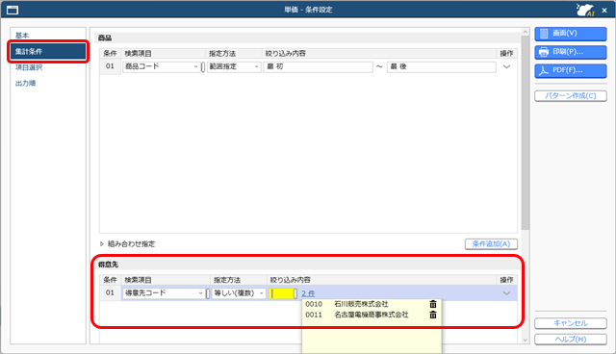Switch to the 項目選択 page

[29, 67]
